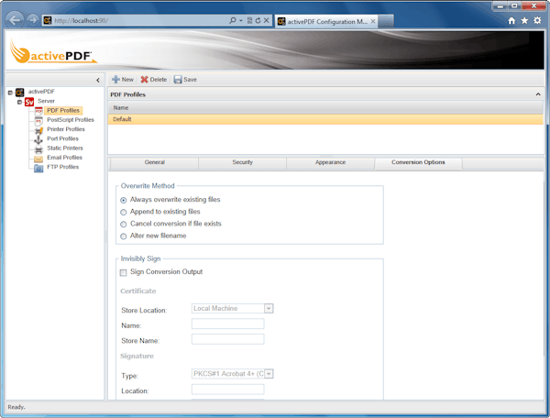550x418 pixels.
Task: Click the stop X icon in address bar
Action: point(266,21)
